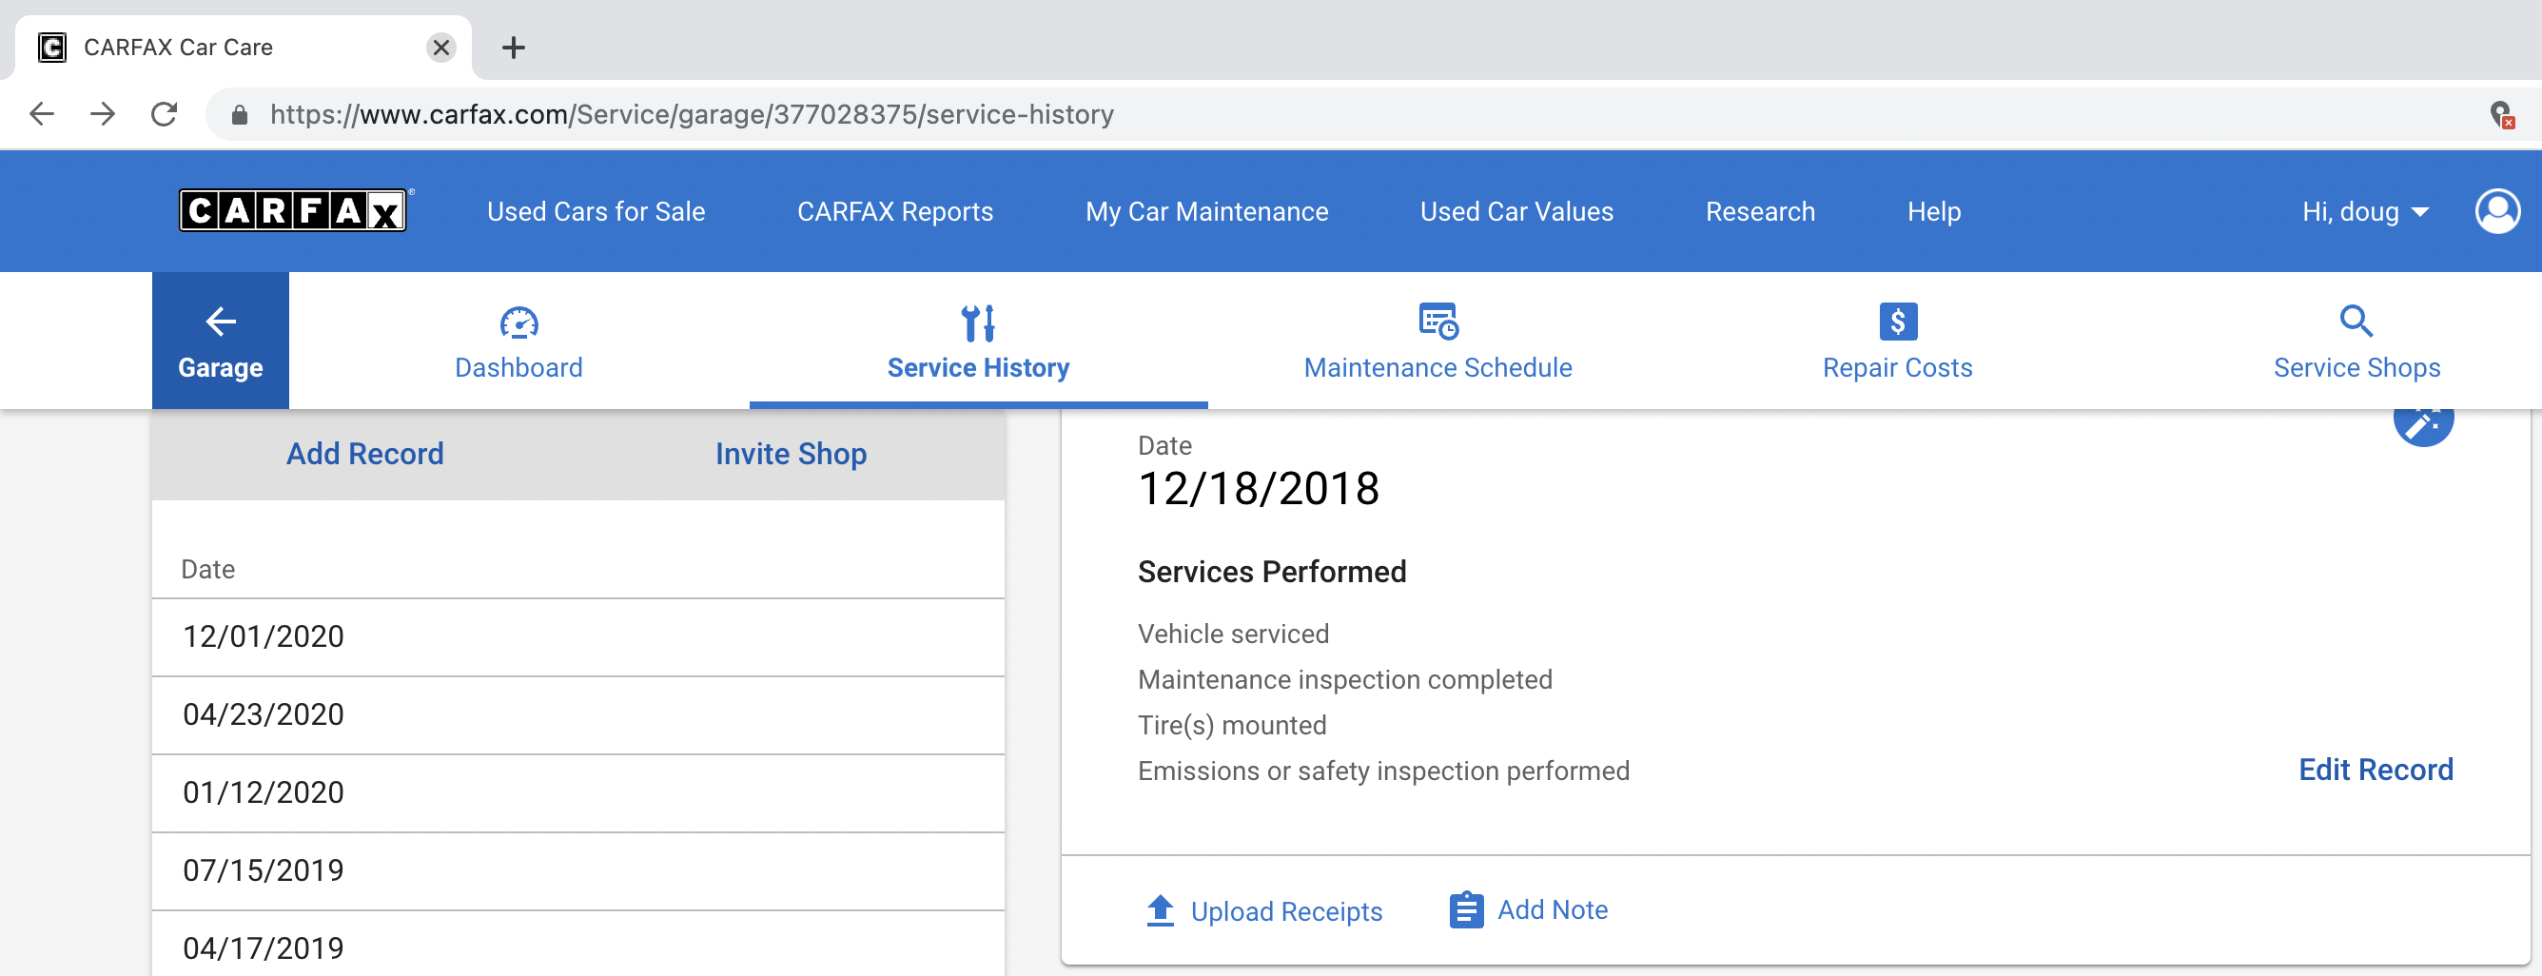2542x976 pixels.
Task: Click the browser forward arrow
Action: click(x=102, y=114)
